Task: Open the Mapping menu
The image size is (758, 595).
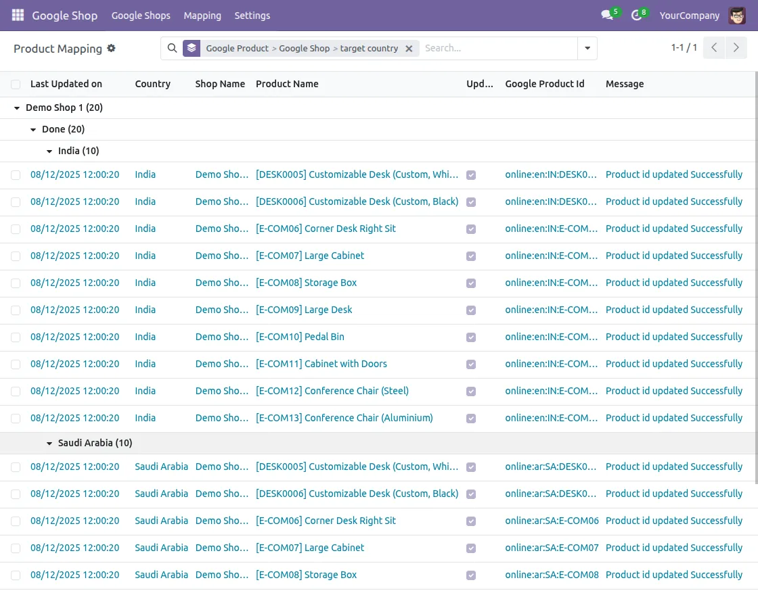Action: 202,15
